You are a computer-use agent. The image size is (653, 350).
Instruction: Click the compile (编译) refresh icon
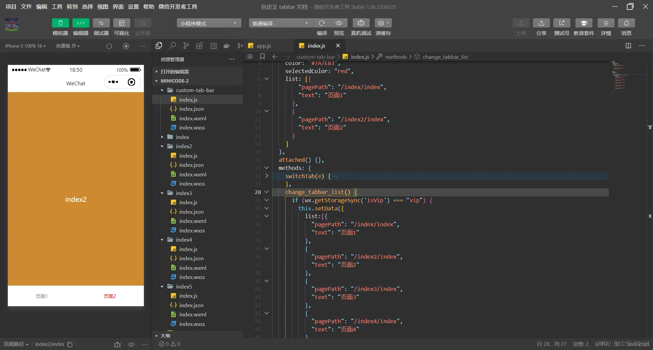point(322,23)
